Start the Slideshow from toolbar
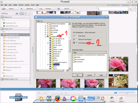The height and width of the screenshot is (103, 138). click(x=21, y=9)
